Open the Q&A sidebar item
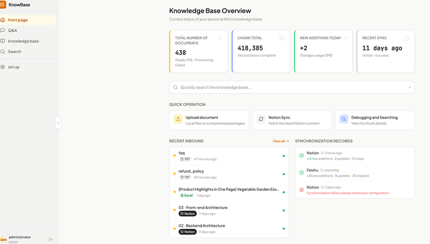 click(27, 31)
